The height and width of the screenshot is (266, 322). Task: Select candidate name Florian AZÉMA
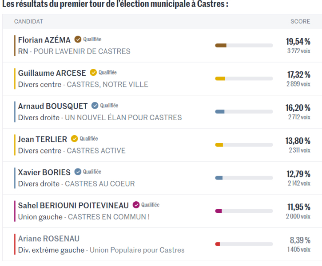coord(44,40)
